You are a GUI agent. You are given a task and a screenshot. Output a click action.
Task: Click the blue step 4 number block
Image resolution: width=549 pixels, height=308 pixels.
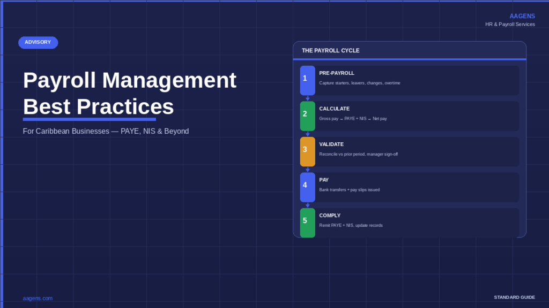(307, 187)
